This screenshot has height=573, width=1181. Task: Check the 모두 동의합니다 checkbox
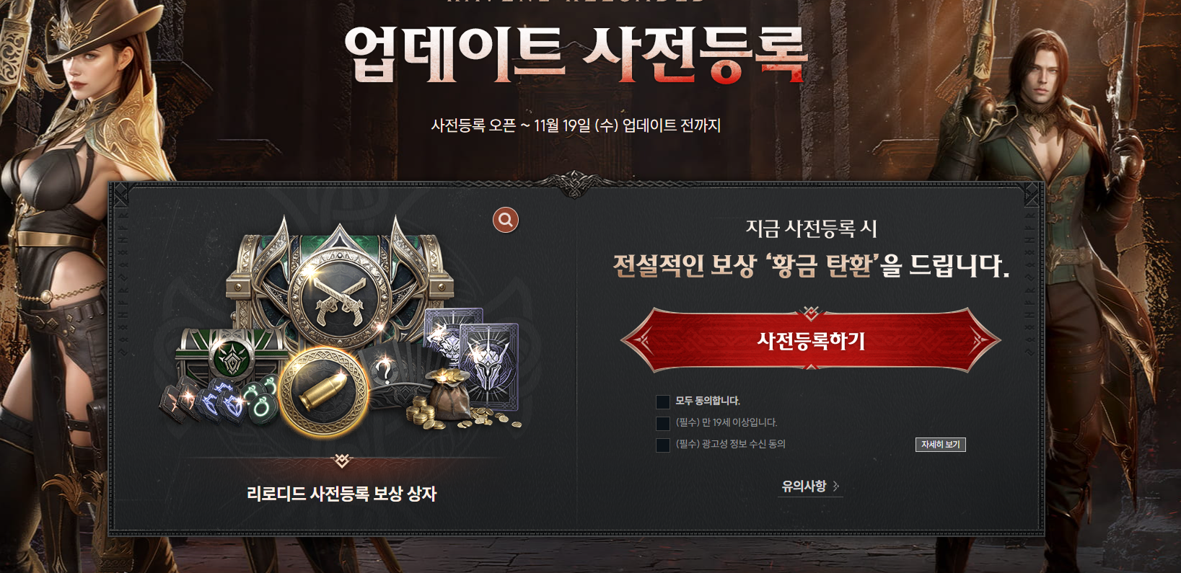point(663,401)
